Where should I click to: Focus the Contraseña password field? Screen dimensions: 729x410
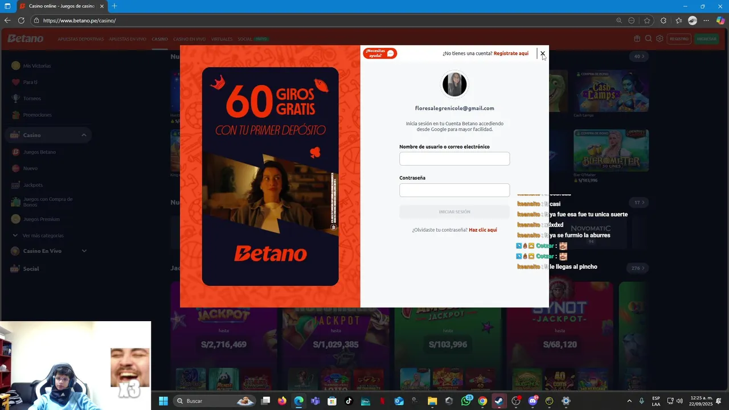click(x=454, y=190)
